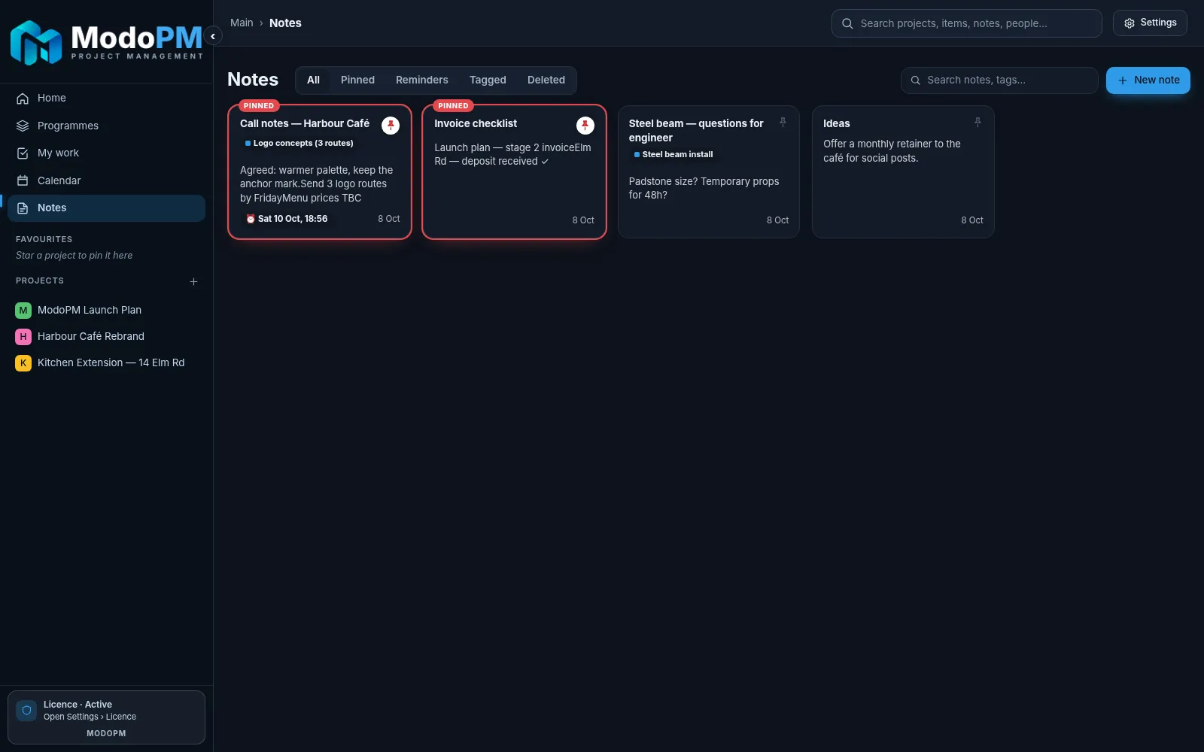1204x752 pixels.
Task: Open Kitchen Extension — 14 Elm Rd project
Action: (111, 362)
